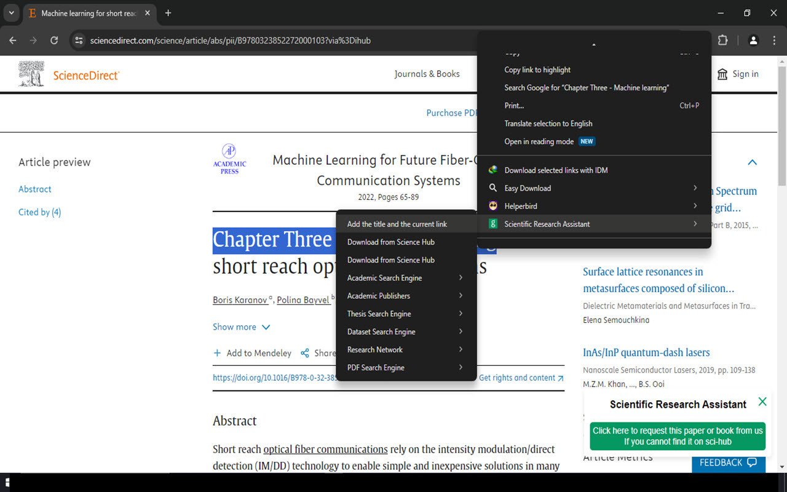Click the first Download from Science Hub
Screen dimensions: 787x492
pyautogui.click(x=406, y=242)
